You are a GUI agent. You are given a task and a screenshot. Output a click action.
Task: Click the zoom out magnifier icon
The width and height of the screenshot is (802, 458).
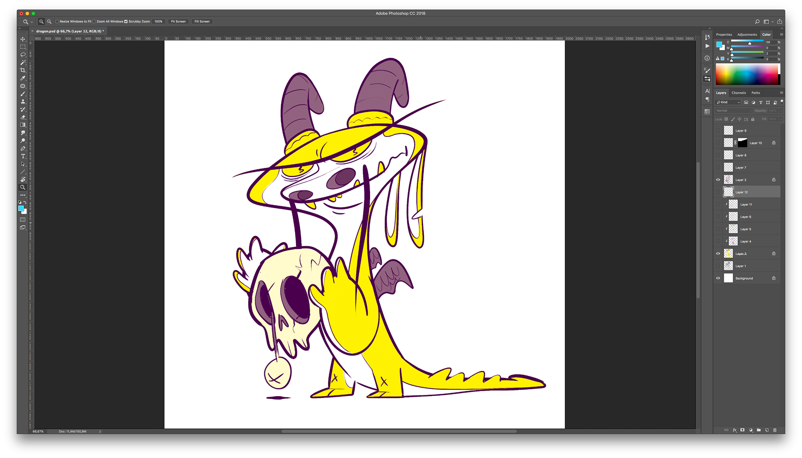(x=49, y=21)
